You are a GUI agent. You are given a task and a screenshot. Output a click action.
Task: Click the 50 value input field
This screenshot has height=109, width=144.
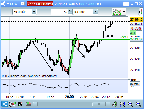59,12
